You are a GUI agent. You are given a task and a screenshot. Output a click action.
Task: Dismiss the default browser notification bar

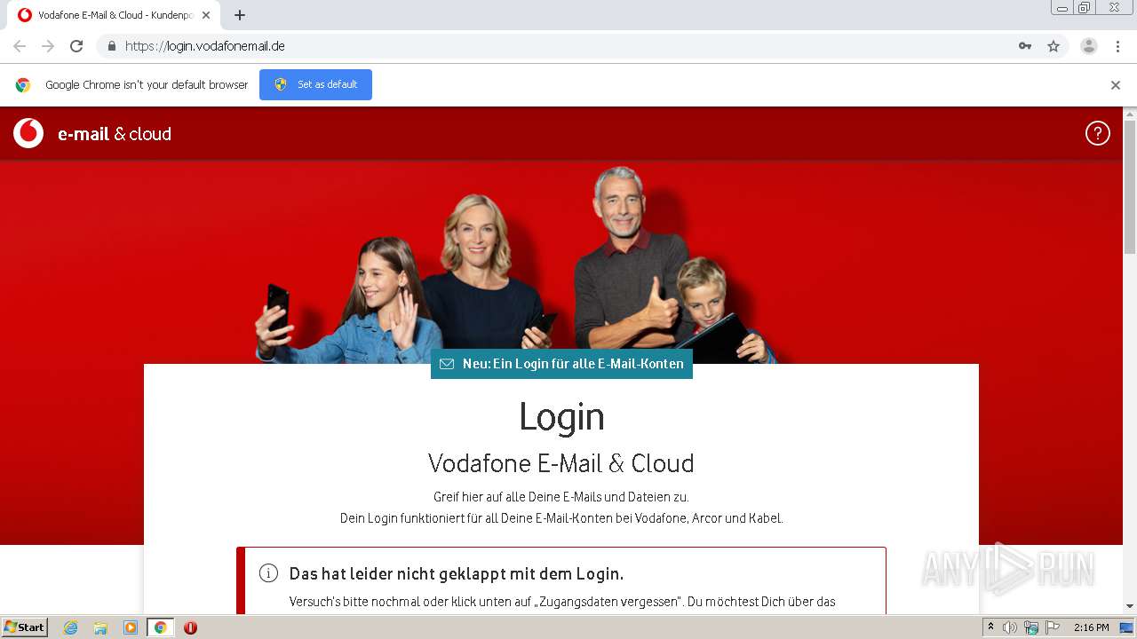click(1116, 85)
